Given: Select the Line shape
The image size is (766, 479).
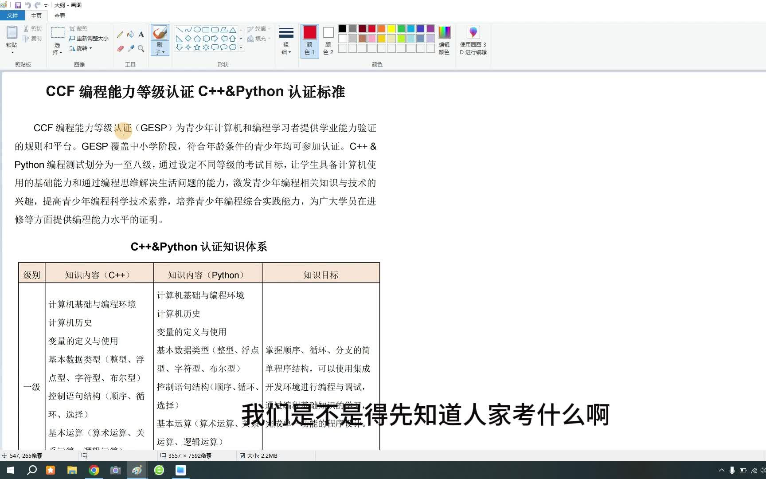Looking at the screenshot, I should pos(179,30).
